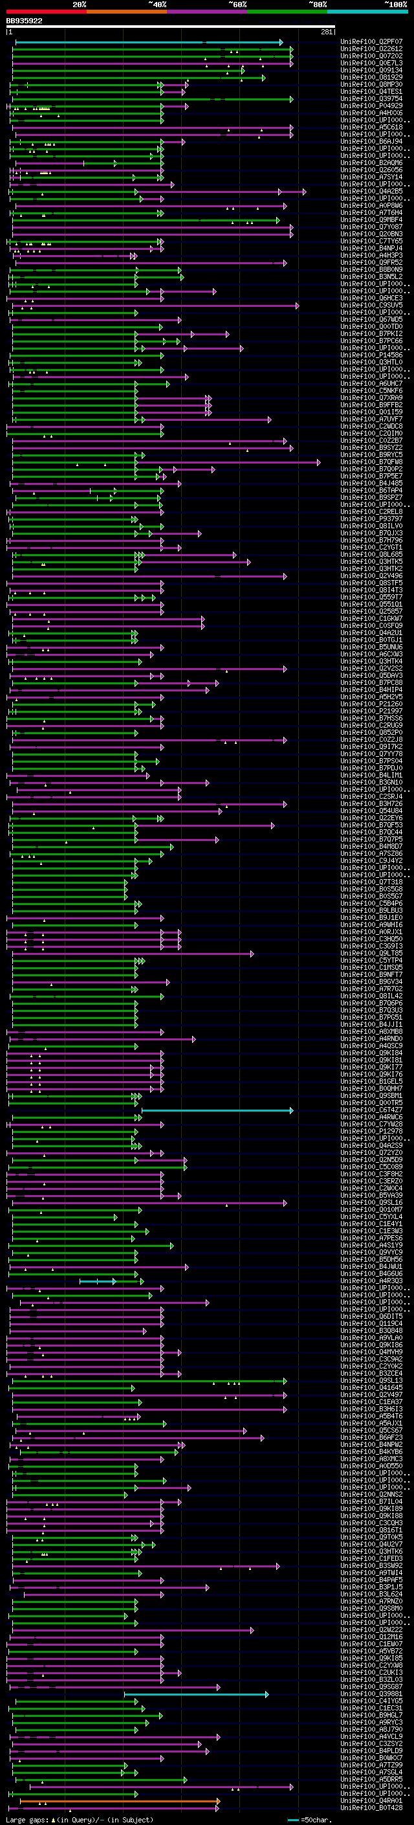Select hit label UniRef100_B3SW92
The height and width of the screenshot is (1825, 414).
pyautogui.click(x=371, y=1565)
